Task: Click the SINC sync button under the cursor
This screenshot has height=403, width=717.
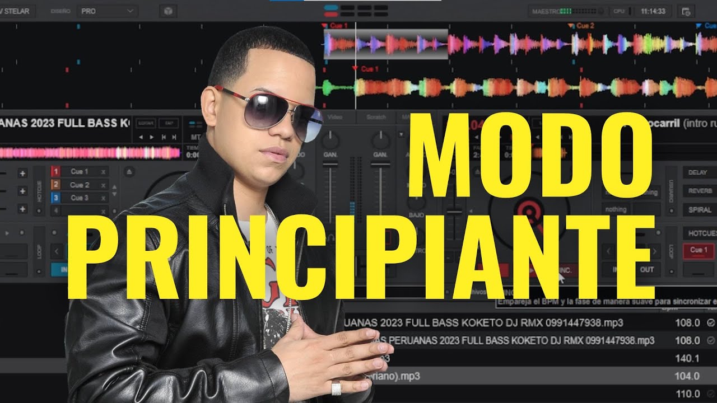Action: pyautogui.click(x=565, y=270)
